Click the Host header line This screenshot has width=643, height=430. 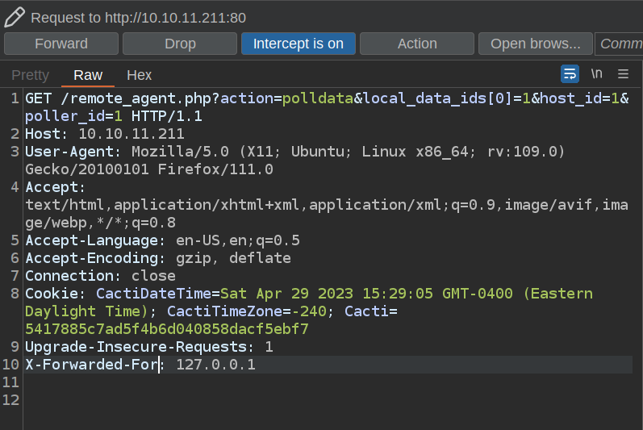[x=105, y=134]
